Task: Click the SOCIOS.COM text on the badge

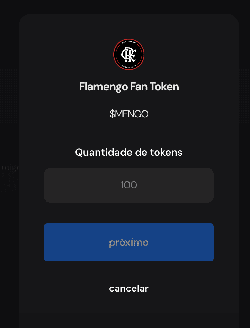Action: tap(129, 67)
